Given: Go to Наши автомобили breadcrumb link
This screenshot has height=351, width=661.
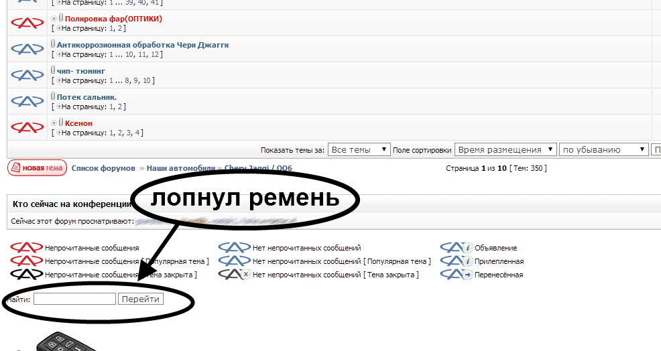Looking at the screenshot, I should click(181, 168).
